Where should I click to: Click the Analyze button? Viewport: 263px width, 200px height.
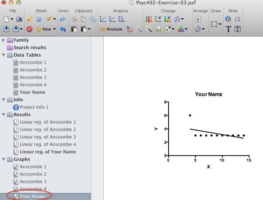tap(111, 29)
